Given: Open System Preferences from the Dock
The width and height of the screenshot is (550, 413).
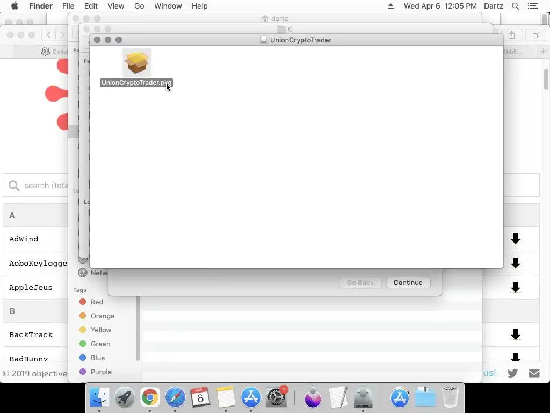Looking at the screenshot, I should [x=277, y=397].
